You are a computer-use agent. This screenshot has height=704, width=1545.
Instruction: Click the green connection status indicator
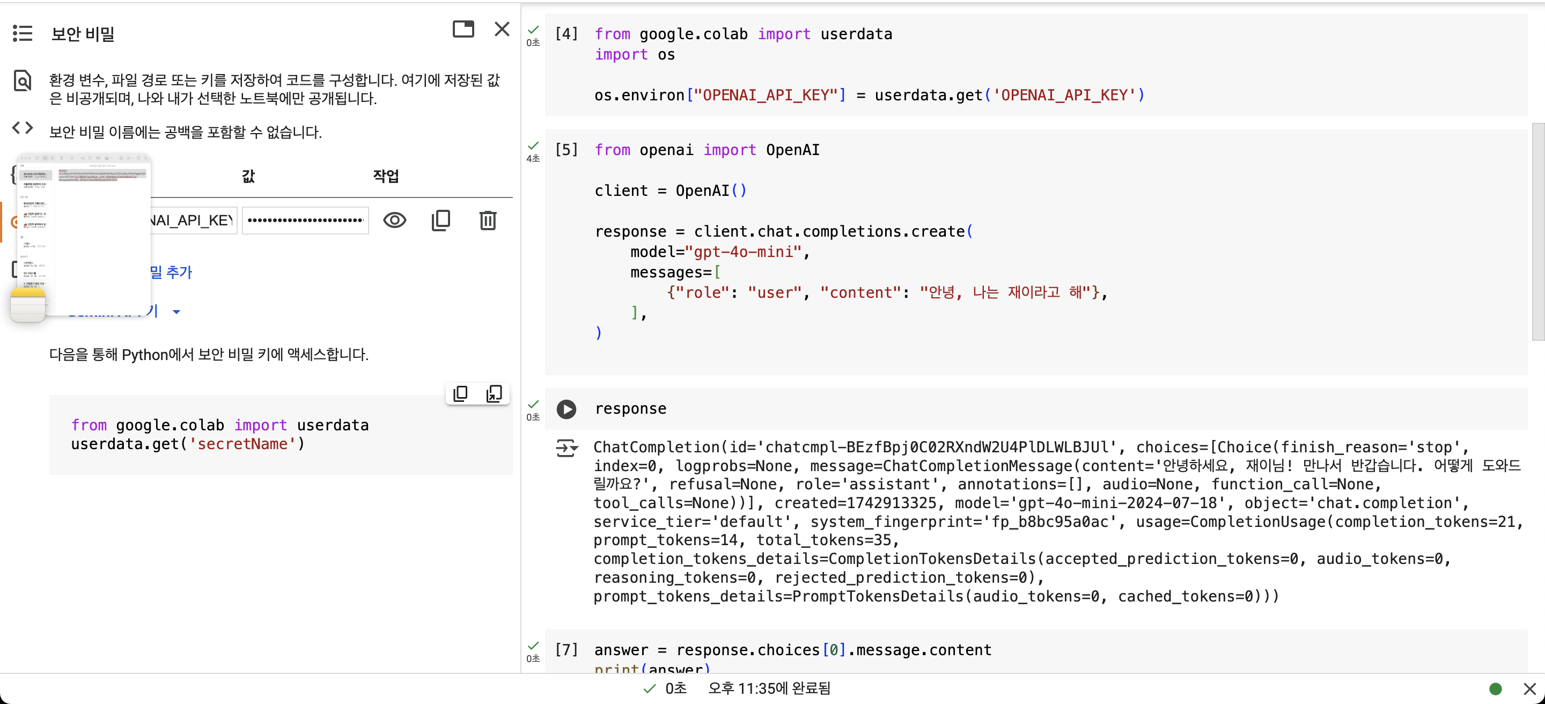pos(1495,688)
